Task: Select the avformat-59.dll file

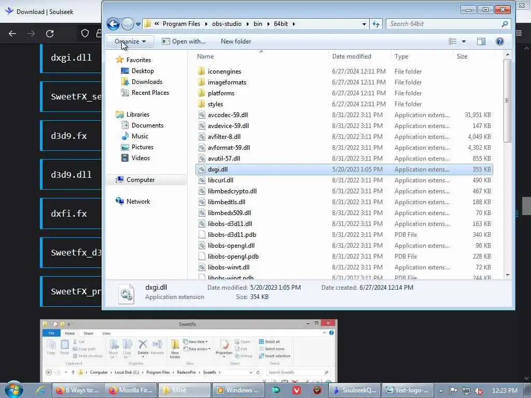Action: click(x=229, y=148)
